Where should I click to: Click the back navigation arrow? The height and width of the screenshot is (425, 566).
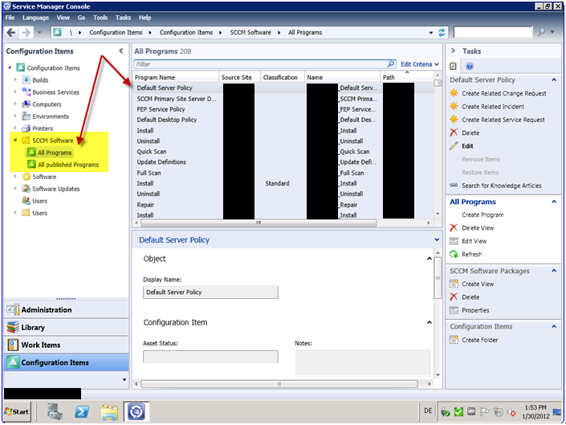click(x=12, y=32)
